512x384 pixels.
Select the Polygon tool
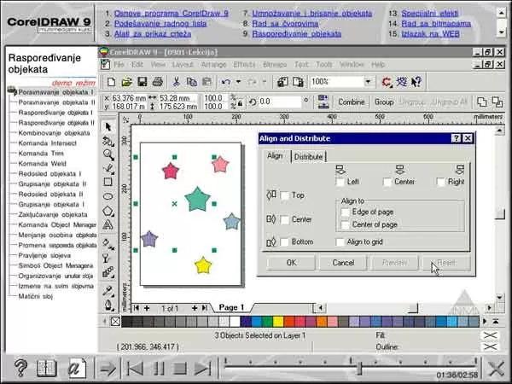coord(108,211)
